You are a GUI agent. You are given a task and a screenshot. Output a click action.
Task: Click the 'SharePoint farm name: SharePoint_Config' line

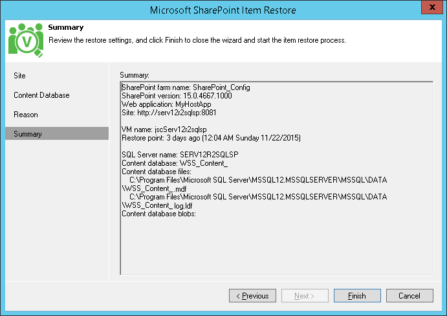pyautogui.click(x=186, y=87)
